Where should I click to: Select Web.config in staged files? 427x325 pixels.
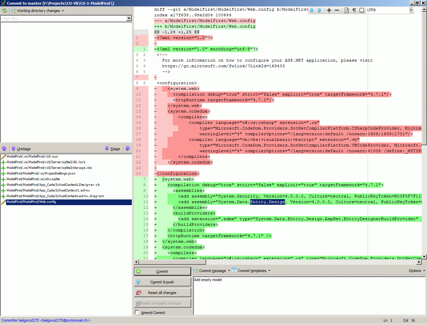(x=69, y=202)
